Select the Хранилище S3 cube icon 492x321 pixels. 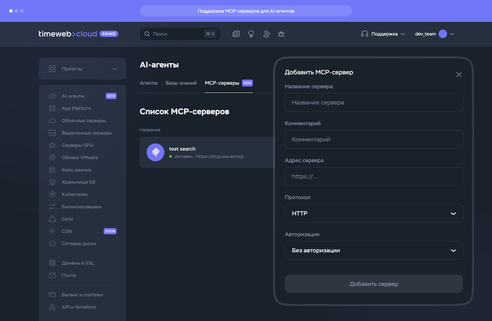52,182
